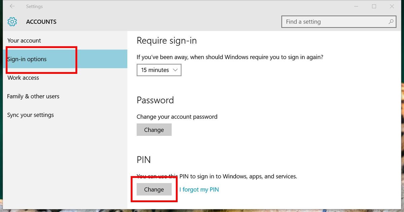Click the Accounts settings gear icon
404x212 pixels.
click(12, 21)
